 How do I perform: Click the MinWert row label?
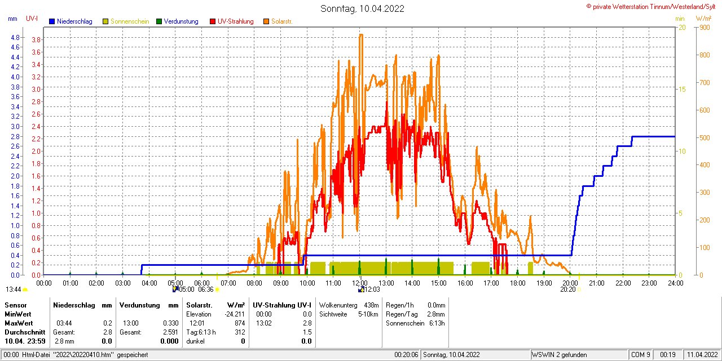18,314
